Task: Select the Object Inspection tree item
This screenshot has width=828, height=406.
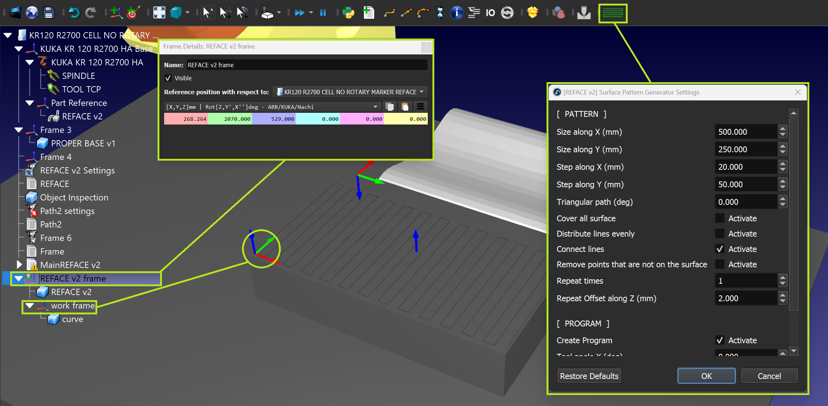Action: (74, 198)
